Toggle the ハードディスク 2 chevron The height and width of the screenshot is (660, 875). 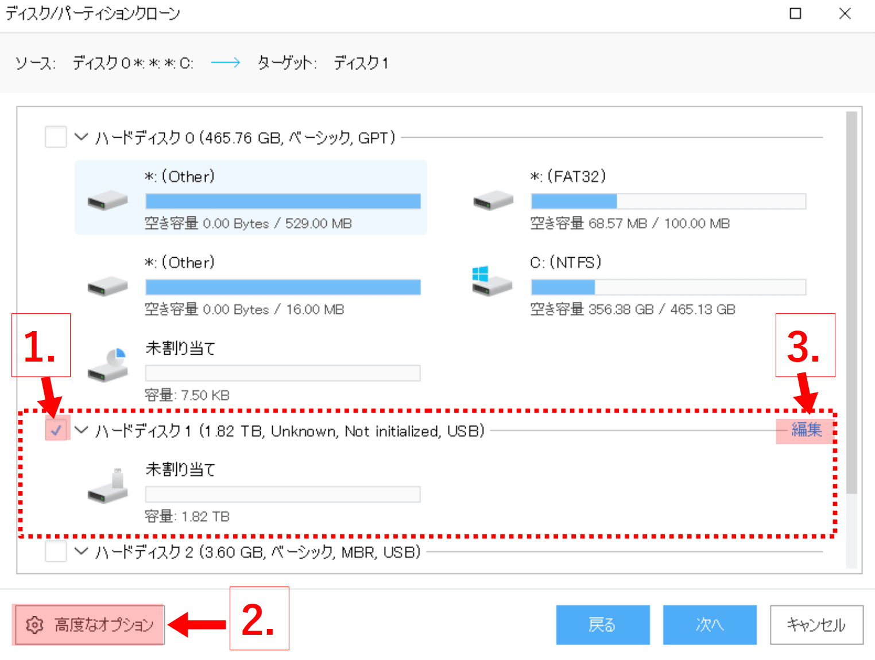pyautogui.click(x=82, y=552)
